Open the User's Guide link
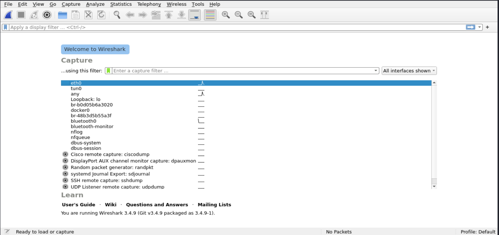 (79, 205)
